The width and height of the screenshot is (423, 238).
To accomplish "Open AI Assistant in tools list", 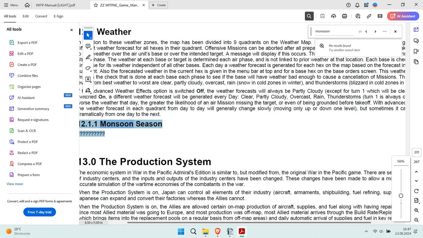I will (26, 98).
